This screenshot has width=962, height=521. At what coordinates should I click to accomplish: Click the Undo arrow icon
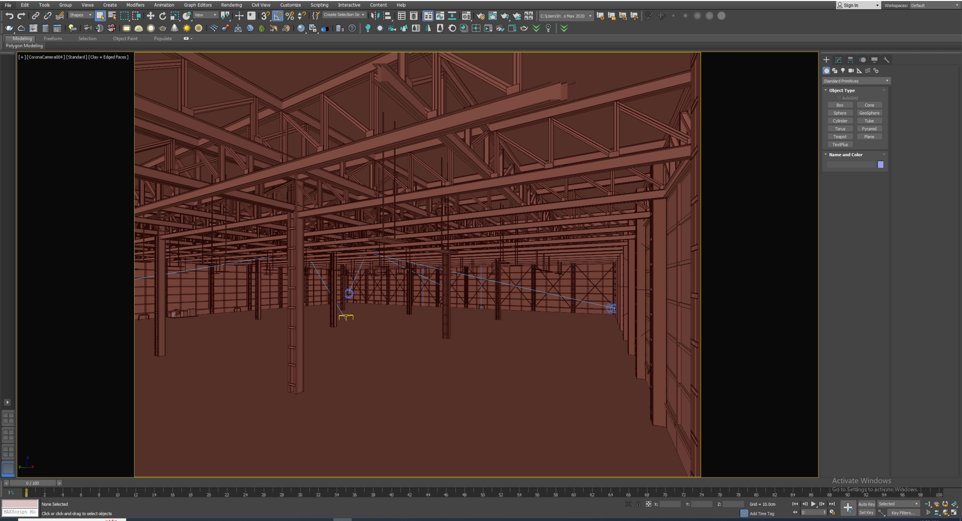(x=9, y=16)
